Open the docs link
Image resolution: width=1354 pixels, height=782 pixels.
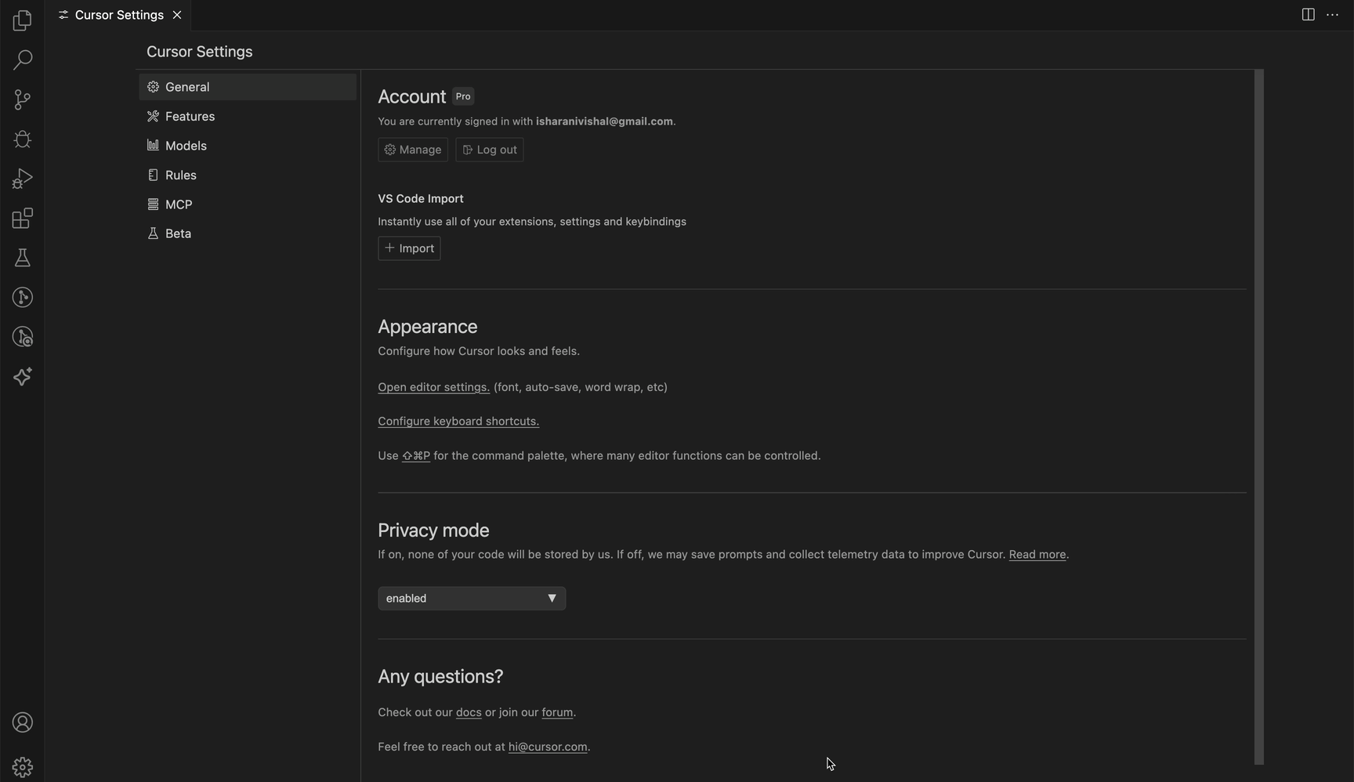[x=469, y=712]
